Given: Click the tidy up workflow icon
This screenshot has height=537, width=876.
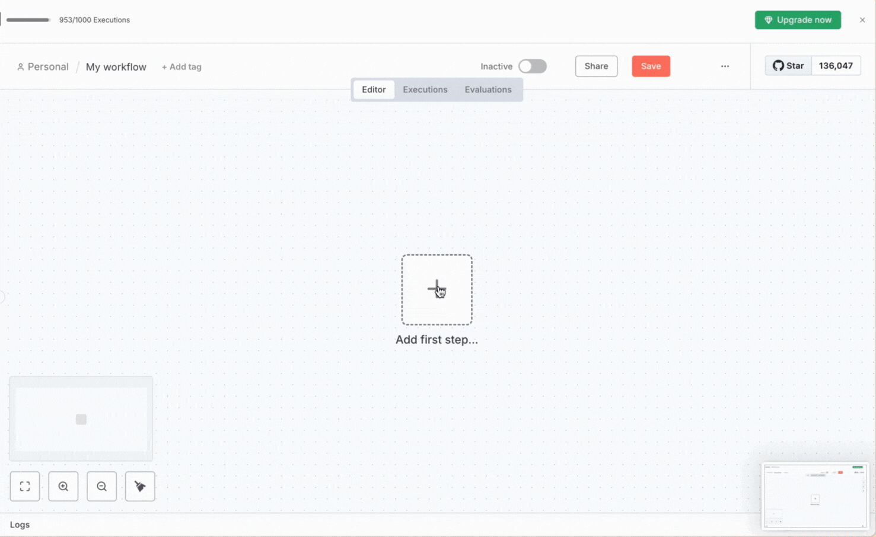Looking at the screenshot, I should point(140,486).
